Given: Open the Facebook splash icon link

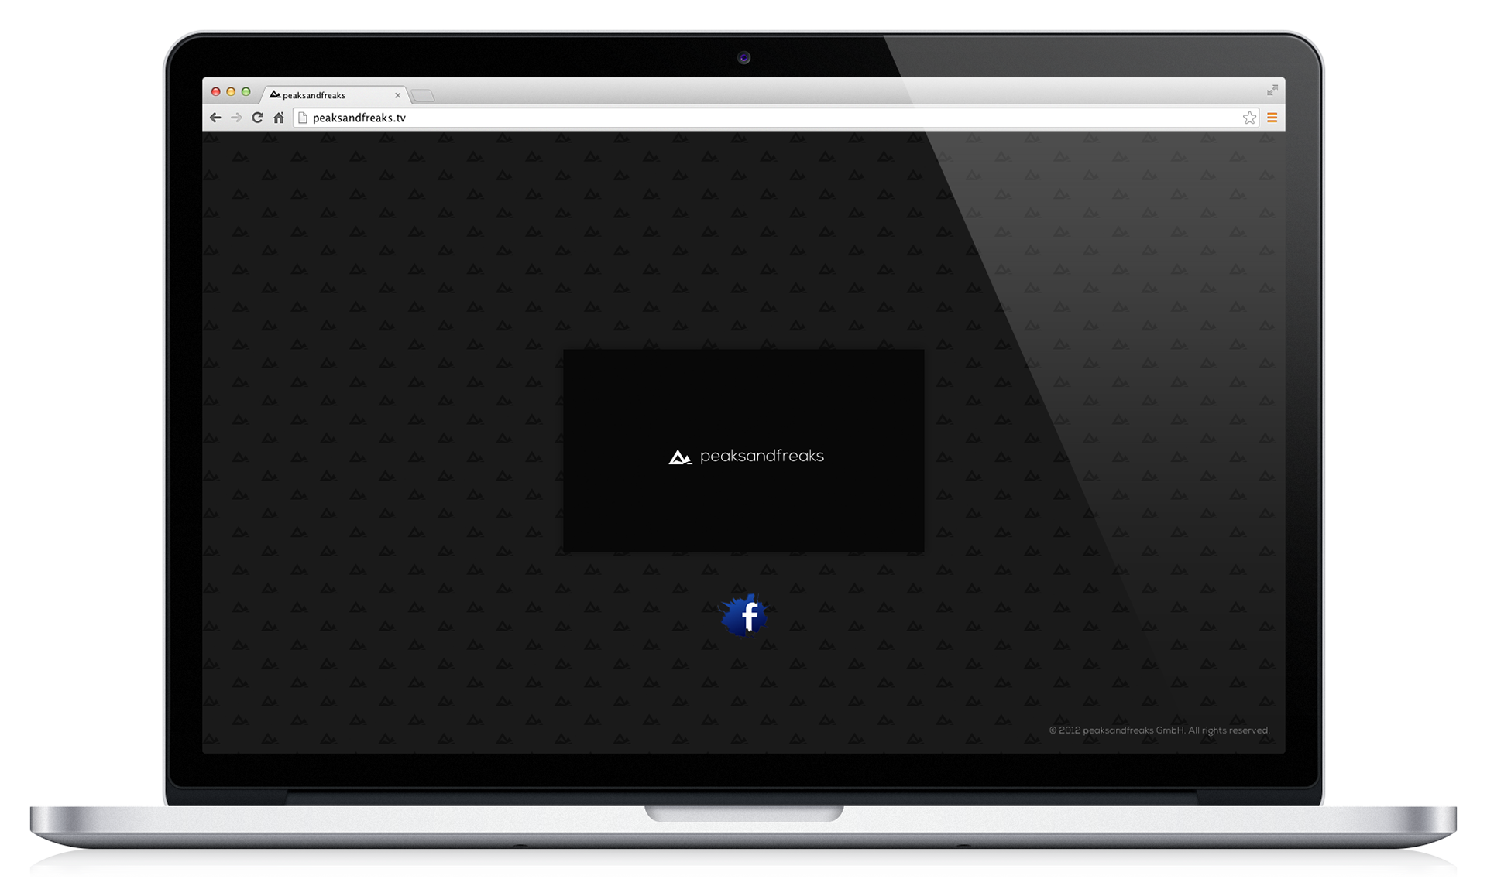Looking at the screenshot, I should (745, 616).
